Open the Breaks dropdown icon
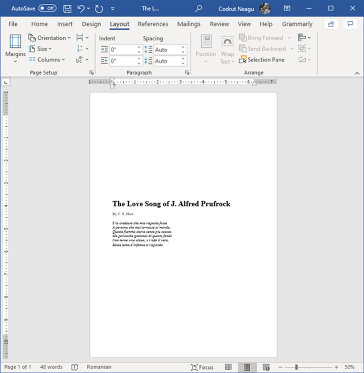 point(82,38)
